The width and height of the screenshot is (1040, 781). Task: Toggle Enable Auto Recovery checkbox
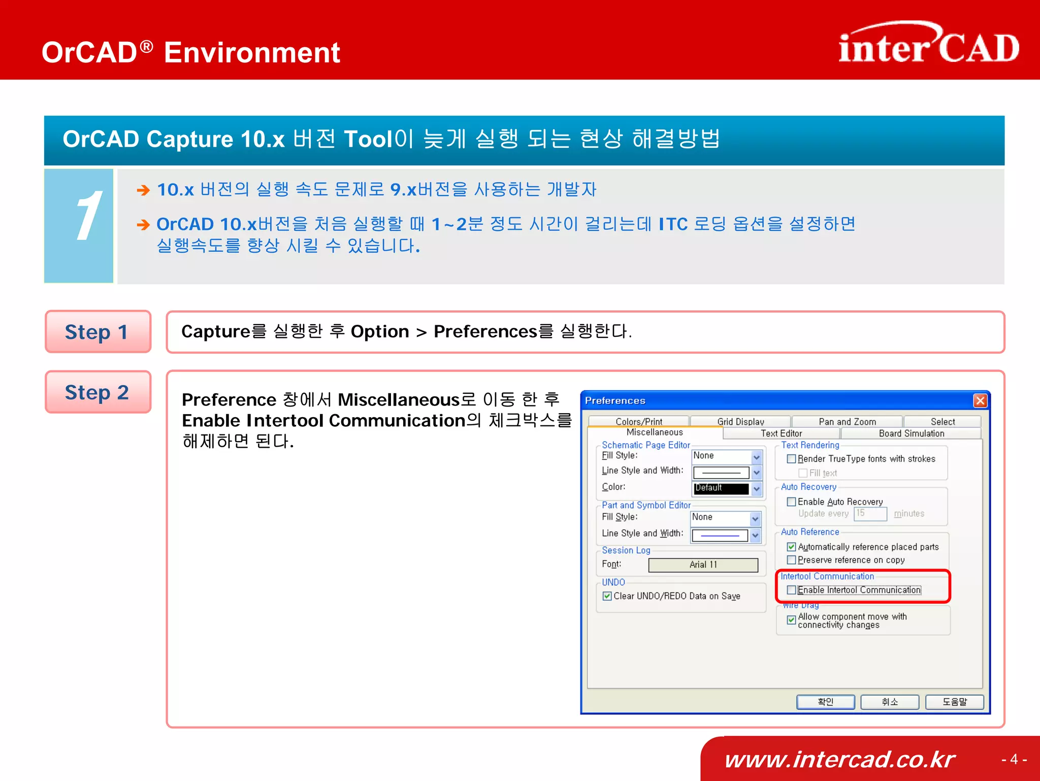(791, 502)
